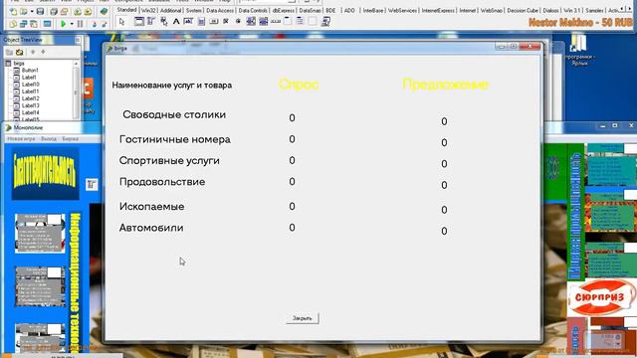Select Label12 in the Object TreeView
The width and height of the screenshot is (637, 358).
(31, 98)
